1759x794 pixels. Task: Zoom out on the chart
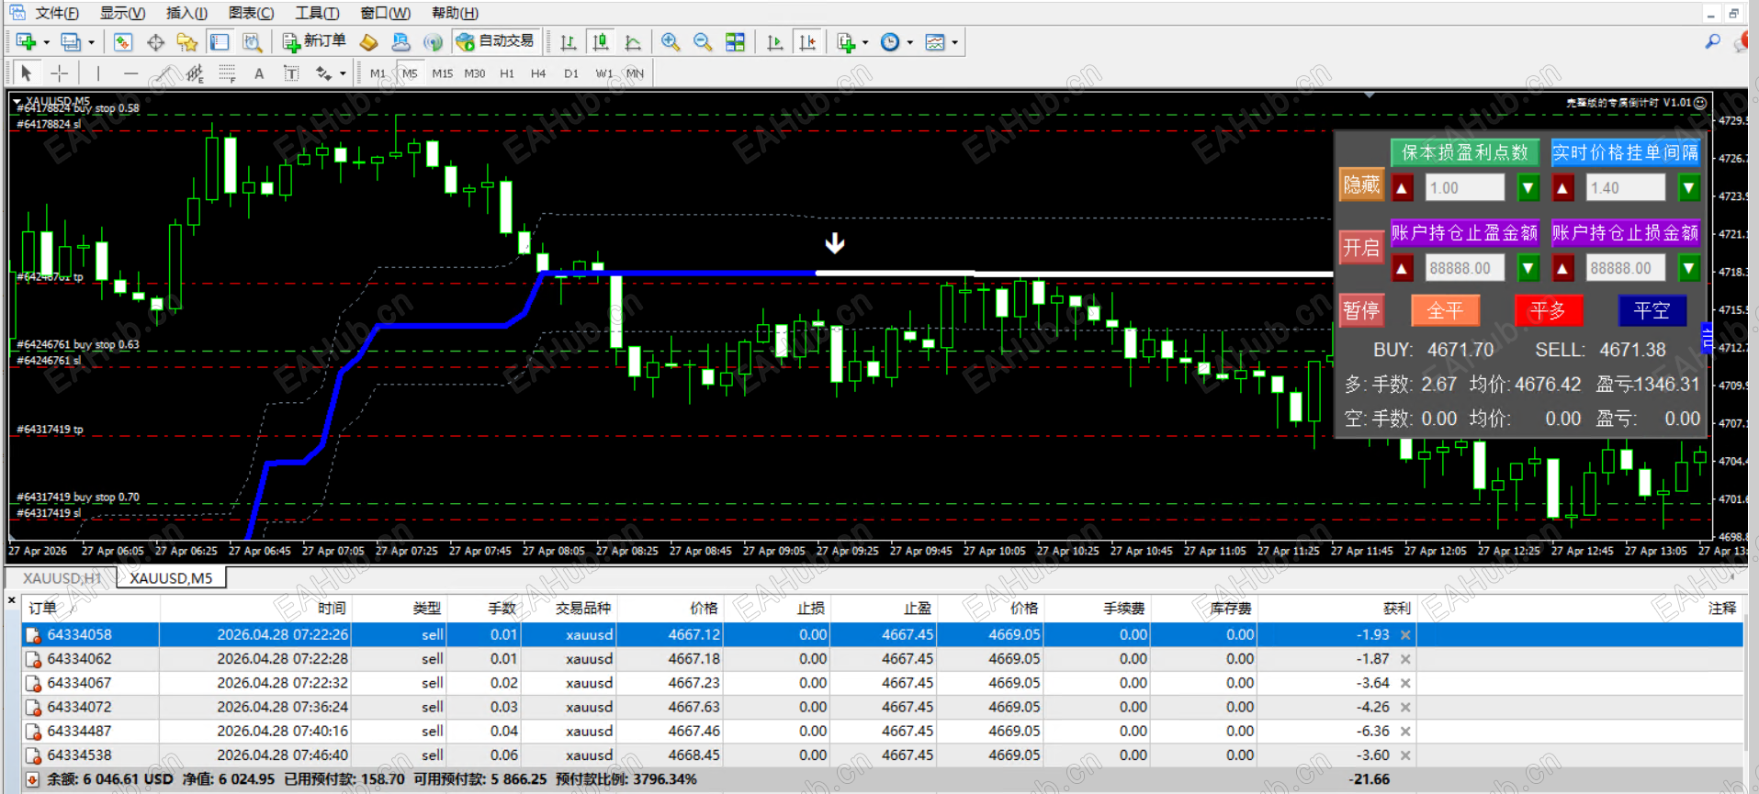coord(703,42)
